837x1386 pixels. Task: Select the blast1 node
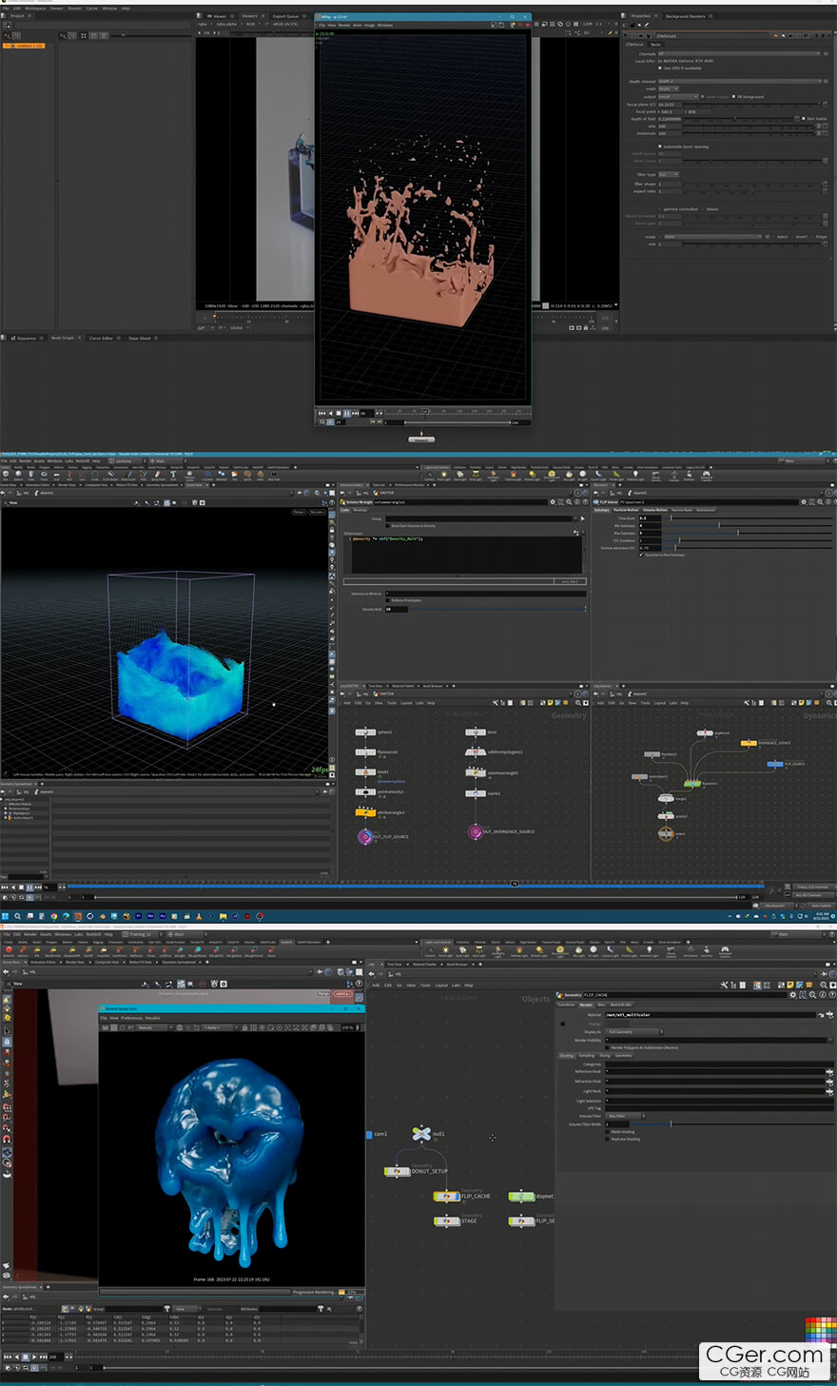pyautogui.click(x=365, y=772)
